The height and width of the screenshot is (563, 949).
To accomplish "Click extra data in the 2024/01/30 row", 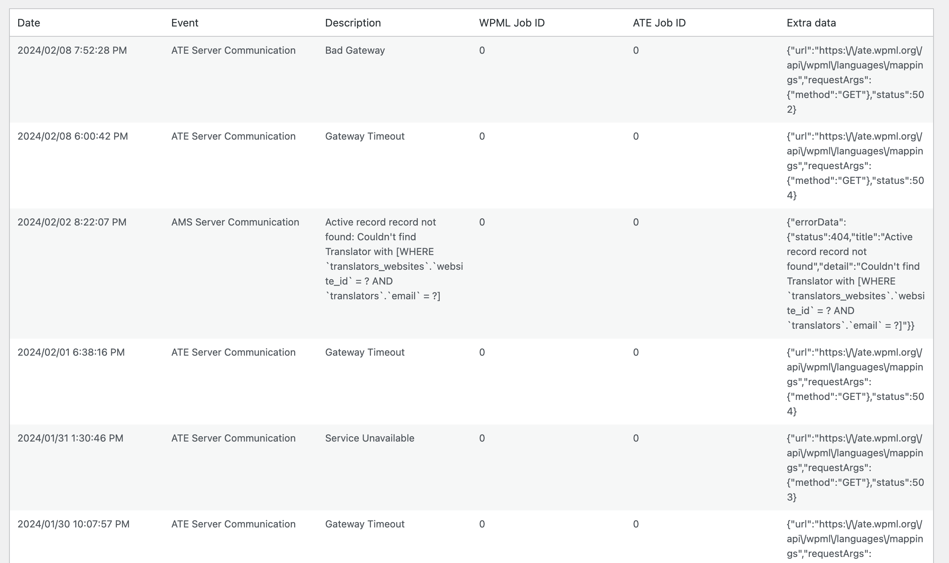I will 855,540.
